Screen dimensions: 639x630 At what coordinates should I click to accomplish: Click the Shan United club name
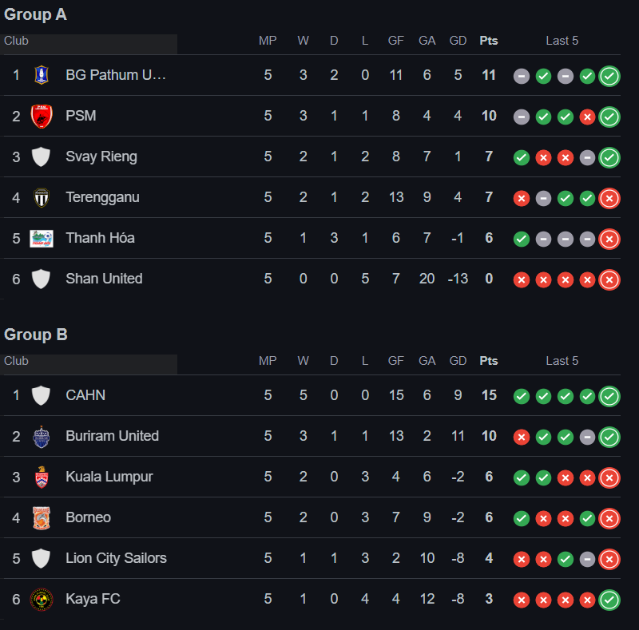pos(104,279)
